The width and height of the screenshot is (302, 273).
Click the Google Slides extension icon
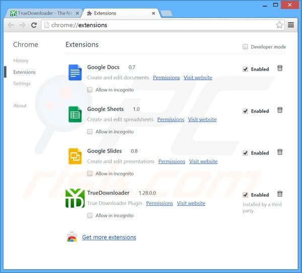coord(75,156)
